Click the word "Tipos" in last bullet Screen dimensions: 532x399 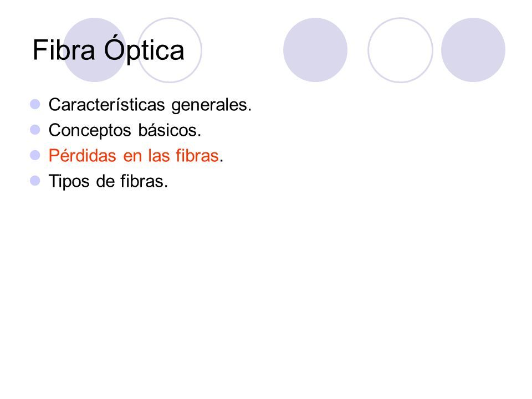[70, 182]
